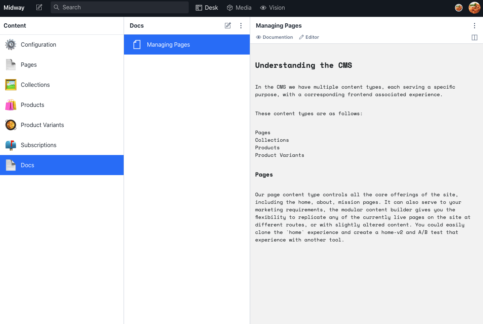The width and height of the screenshot is (483, 324).
Task: Select the Managing Pages document
Action: 168,44
